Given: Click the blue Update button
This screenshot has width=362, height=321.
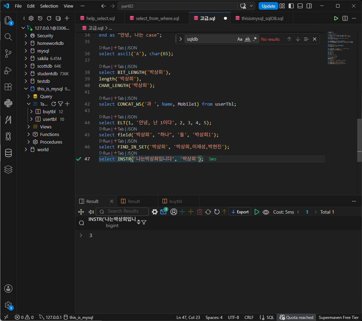Looking at the screenshot, I should [268, 6].
